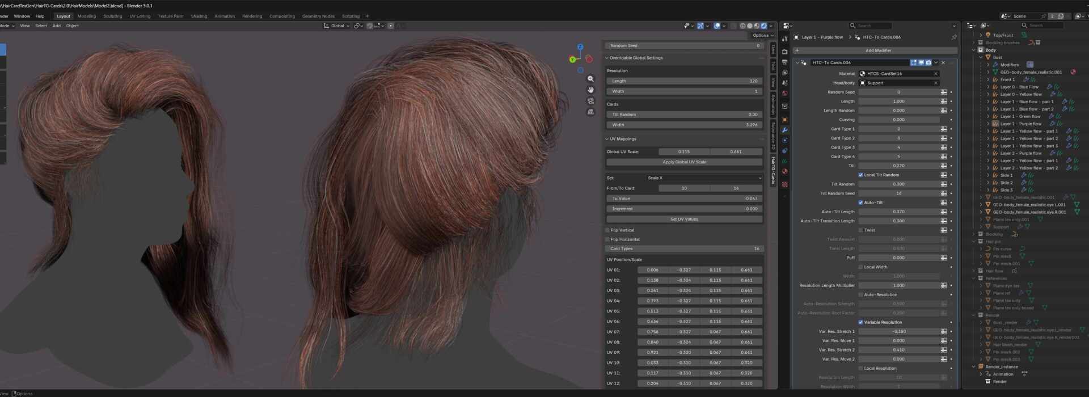This screenshot has width=1089, height=397.
Task: Toggle modifier render camera icon
Action: pyautogui.click(x=928, y=63)
